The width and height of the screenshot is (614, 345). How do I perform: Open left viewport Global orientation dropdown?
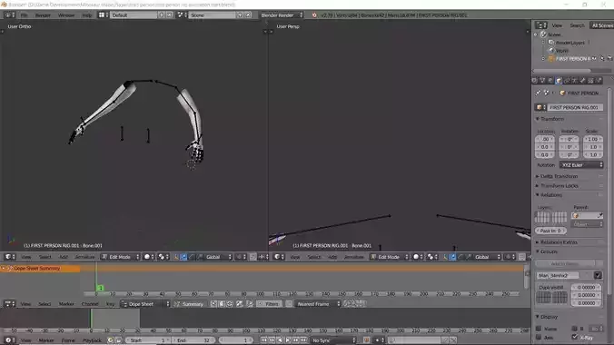tap(215, 257)
